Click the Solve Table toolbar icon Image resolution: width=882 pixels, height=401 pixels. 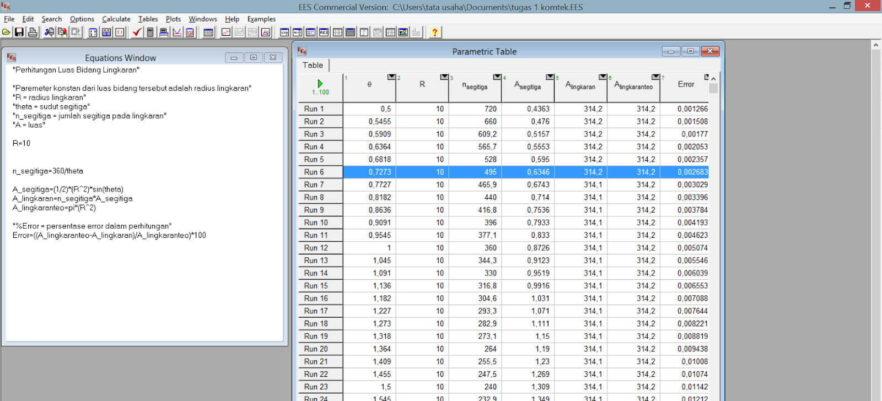164,32
